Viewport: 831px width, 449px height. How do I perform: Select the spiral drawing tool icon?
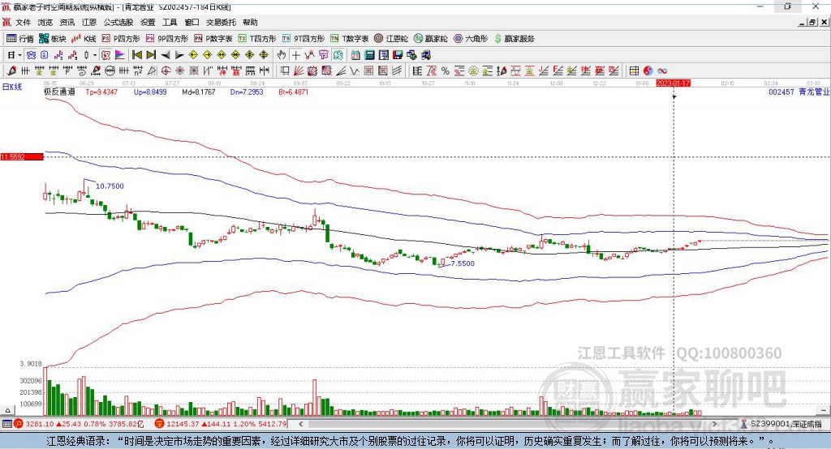click(x=82, y=71)
